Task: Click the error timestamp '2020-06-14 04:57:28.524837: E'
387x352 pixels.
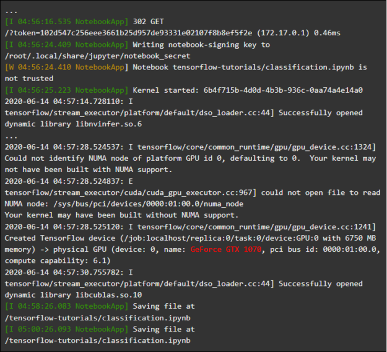Action: point(69,181)
